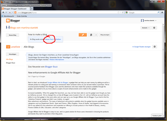Open the martina staniek account menu

click(x=150, y=21)
